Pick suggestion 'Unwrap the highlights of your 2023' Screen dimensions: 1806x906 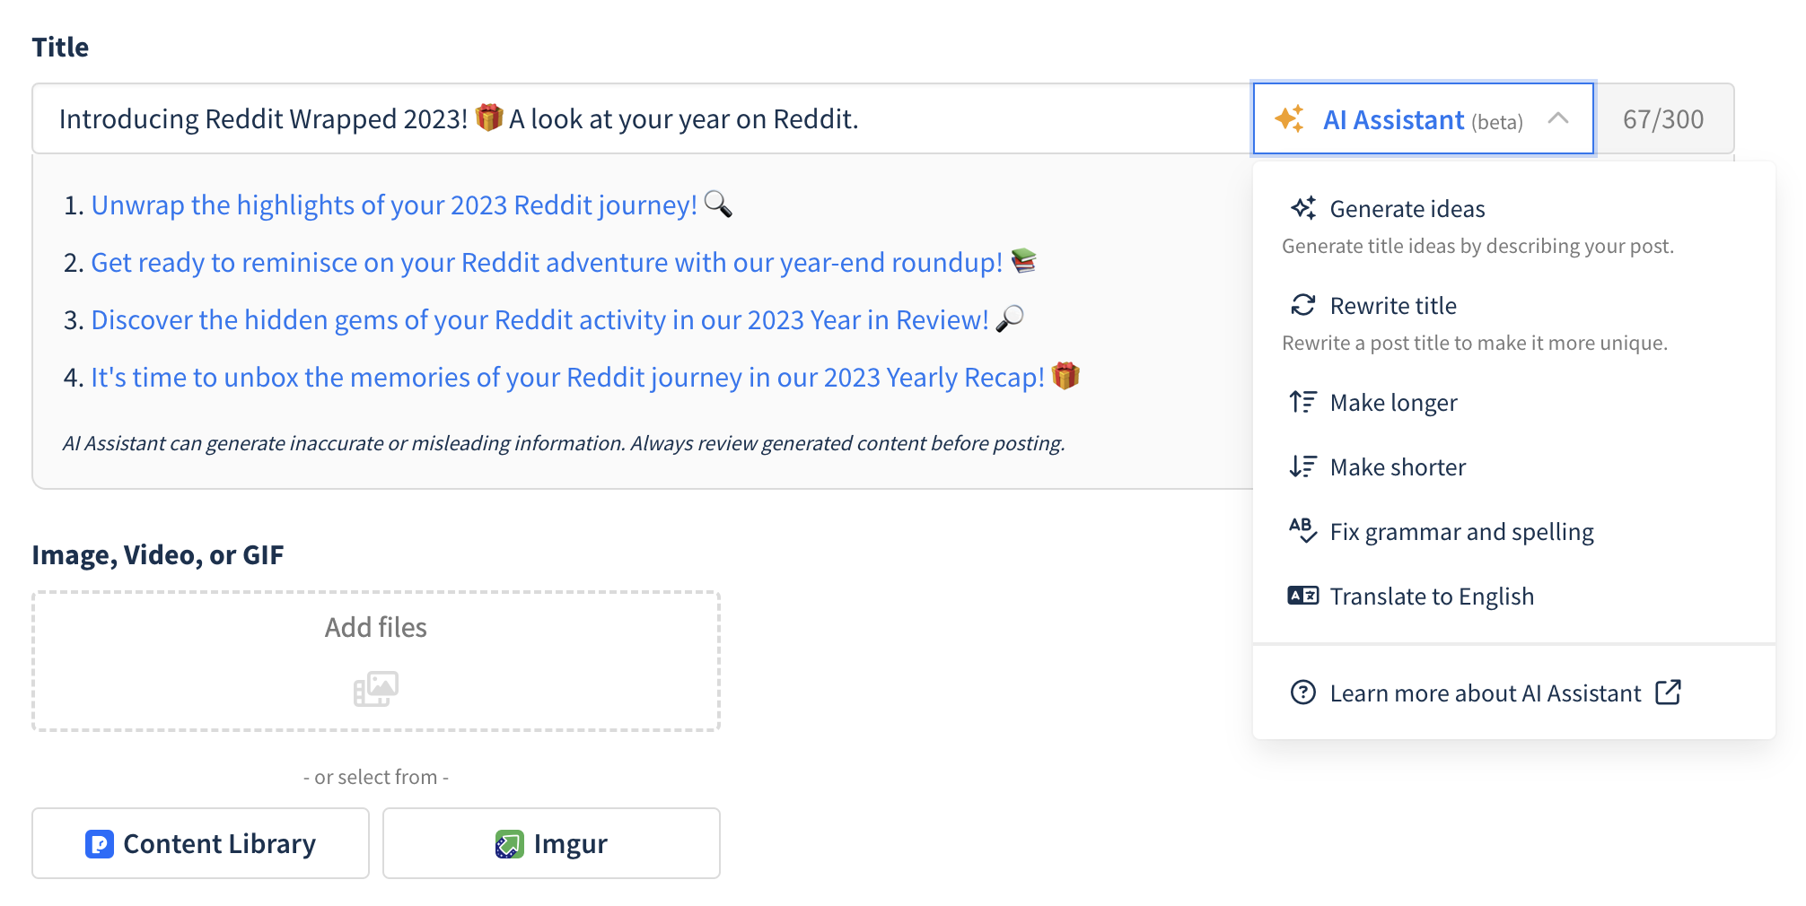[x=394, y=205]
